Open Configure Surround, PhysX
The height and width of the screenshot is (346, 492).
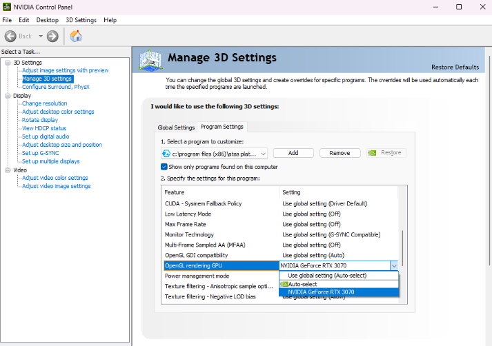(56, 87)
